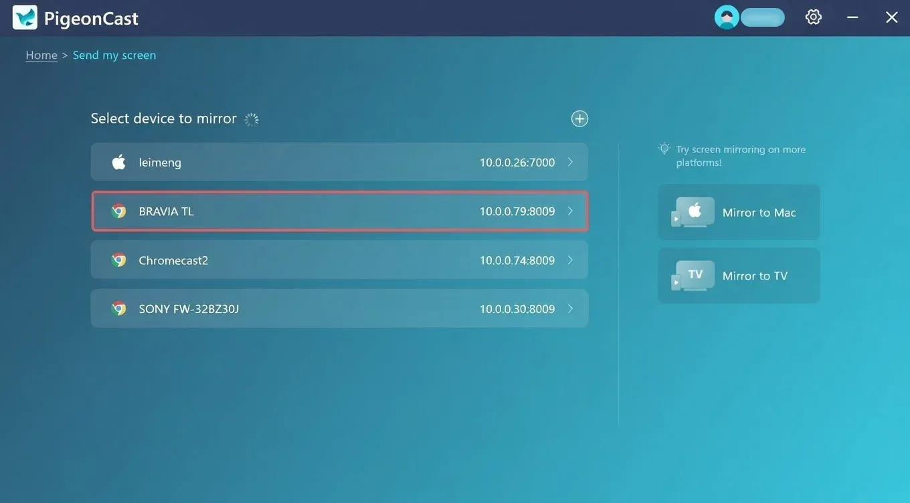Click the Select device to mirror heading
This screenshot has height=503, width=910.
point(164,118)
